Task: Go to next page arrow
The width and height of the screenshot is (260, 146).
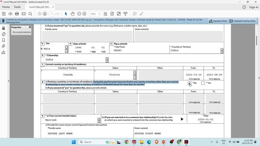Action: (x=45, y=14)
